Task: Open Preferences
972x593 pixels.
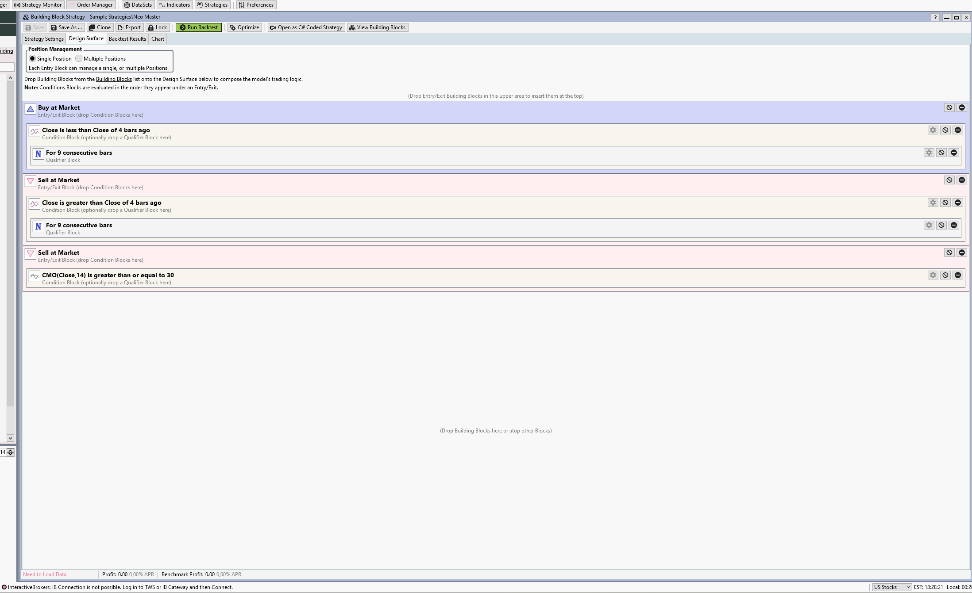Action: [x=256, y=5]
